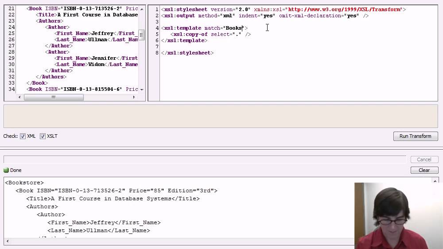Click the xsl:output method line
This screenshot has width=443, height=249.
click(x=265, y=16)
